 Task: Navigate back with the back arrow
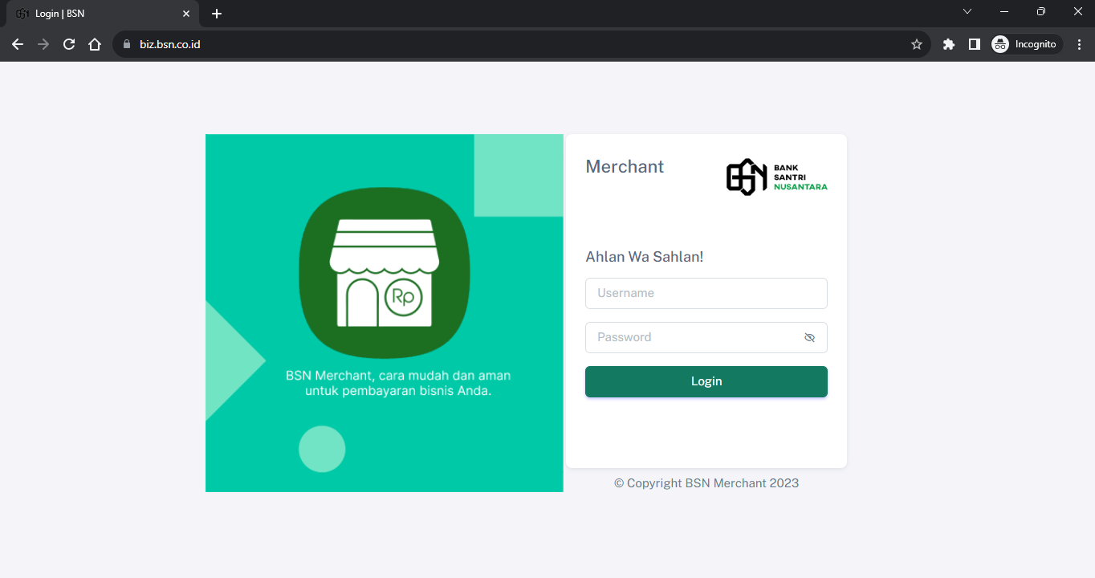(x=18, y=45)
